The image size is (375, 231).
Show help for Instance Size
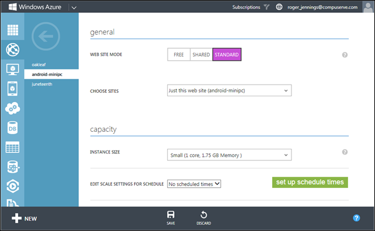[345, 152]
